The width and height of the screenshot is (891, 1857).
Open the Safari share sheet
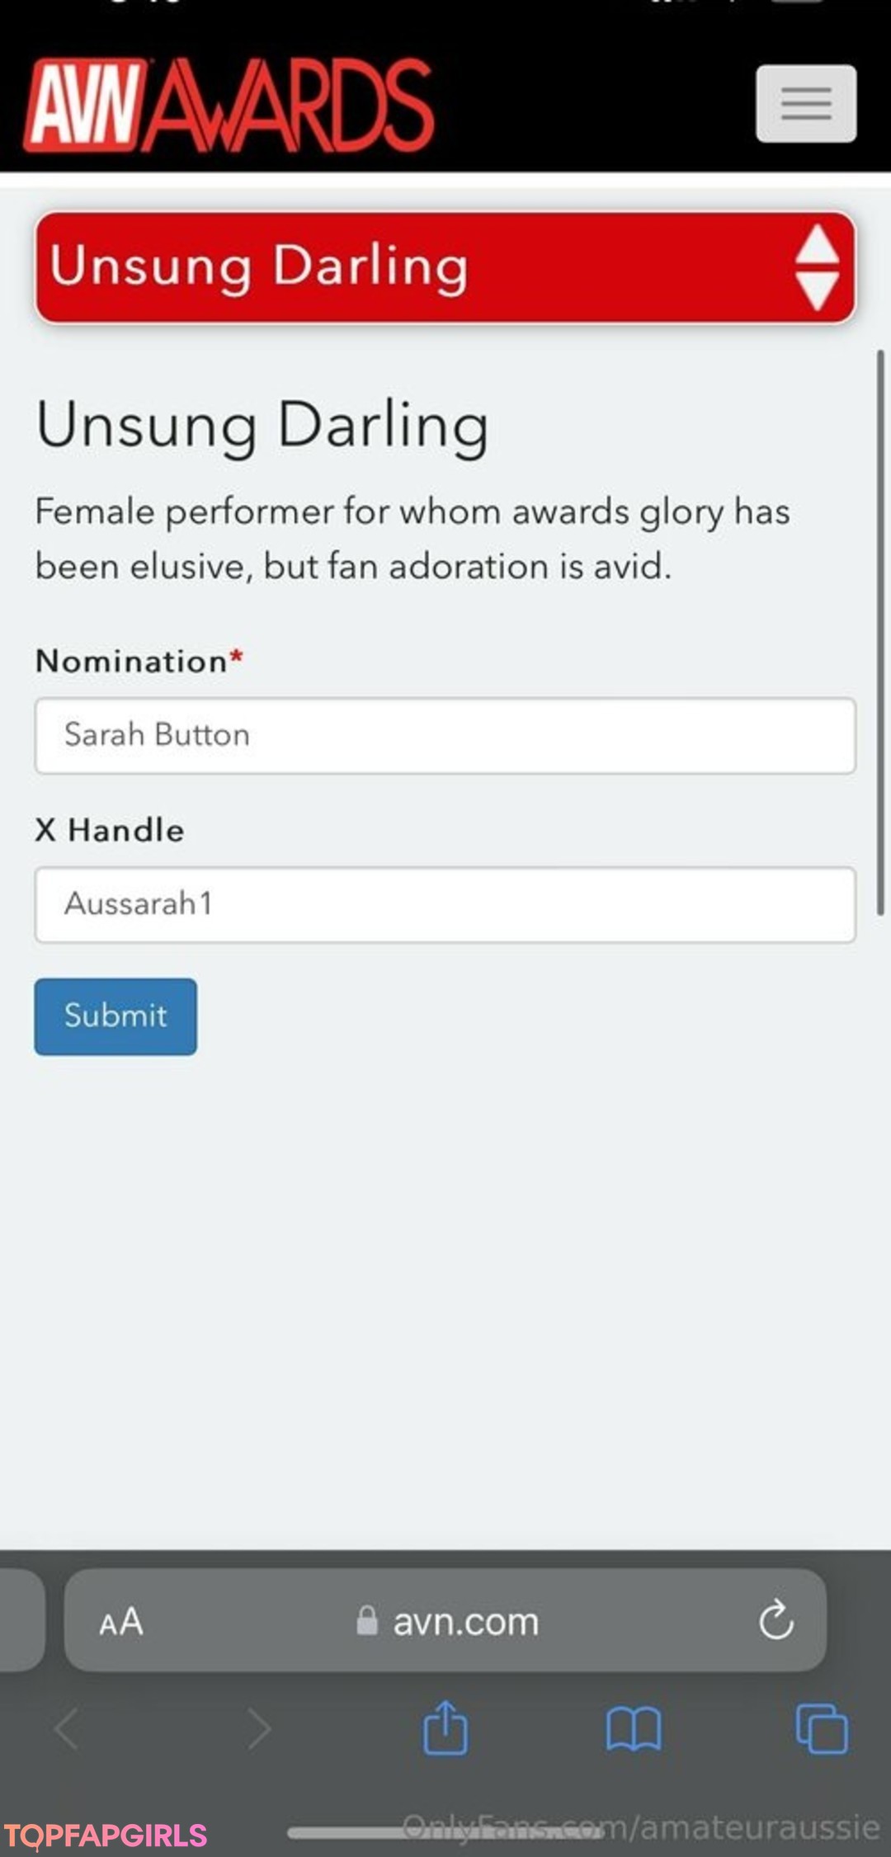coord(445,1727)
